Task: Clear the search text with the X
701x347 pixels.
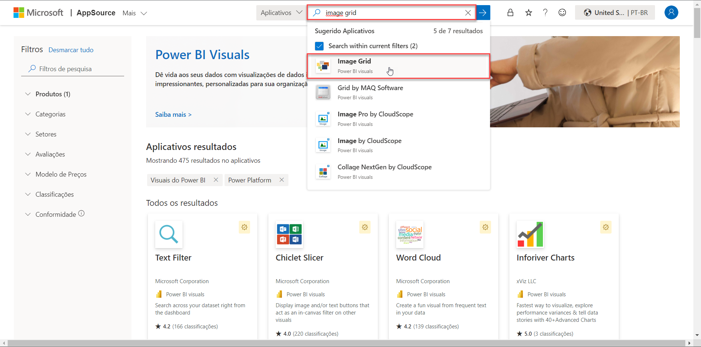Action: [x=468, y=13]
